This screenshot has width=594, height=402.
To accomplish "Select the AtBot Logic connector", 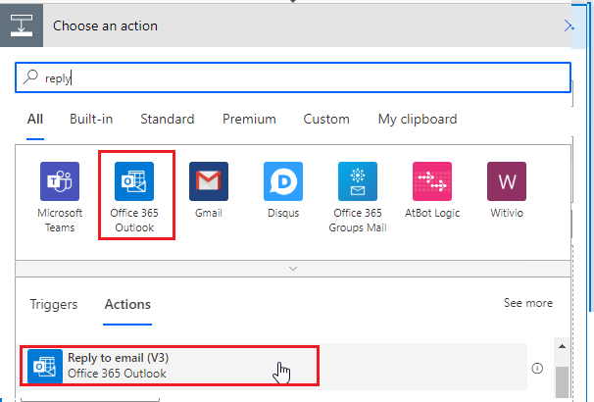I will (432, 182).
